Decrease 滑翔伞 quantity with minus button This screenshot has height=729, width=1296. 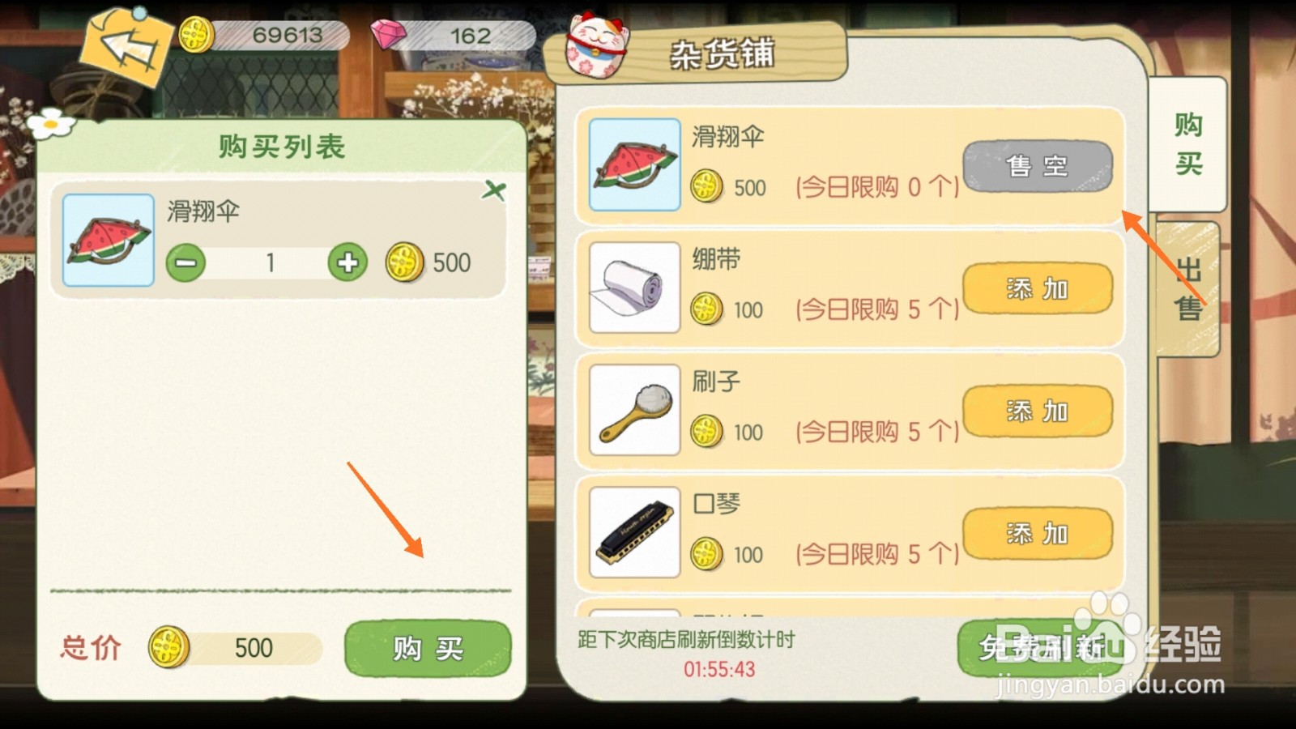click(185, 262)
